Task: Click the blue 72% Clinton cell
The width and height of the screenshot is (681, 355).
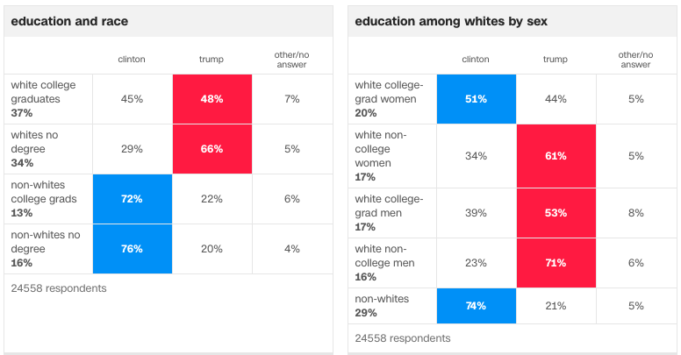Action: click(x=132, y=199)
